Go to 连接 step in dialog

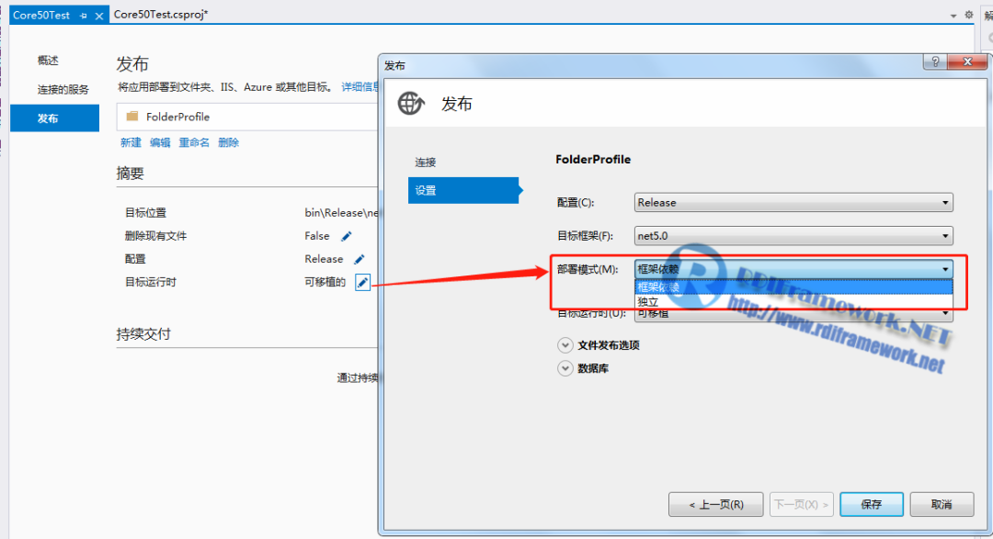pos(425,163)
